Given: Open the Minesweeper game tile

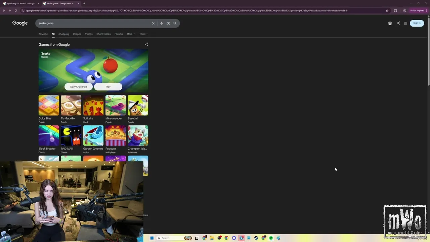Looking at the screenshot, I should click(116, 109).
